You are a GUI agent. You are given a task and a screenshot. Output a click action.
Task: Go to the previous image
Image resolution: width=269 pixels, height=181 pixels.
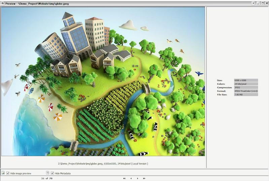[x=131, y=178]
